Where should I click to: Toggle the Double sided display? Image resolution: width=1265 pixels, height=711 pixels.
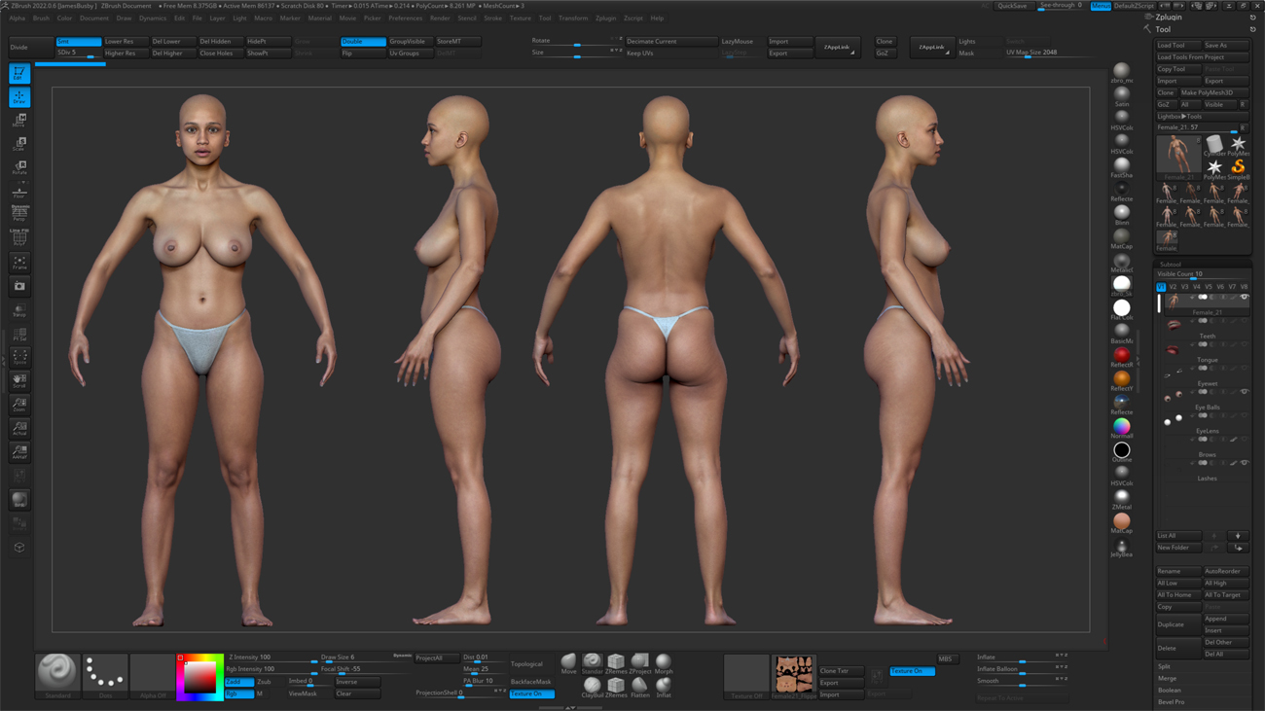point(362,42)
